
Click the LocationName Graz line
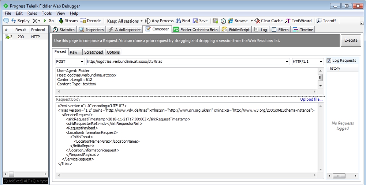coord(107,141)
